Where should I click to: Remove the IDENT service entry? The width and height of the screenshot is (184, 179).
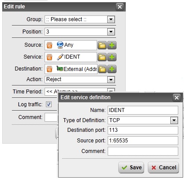49,57
